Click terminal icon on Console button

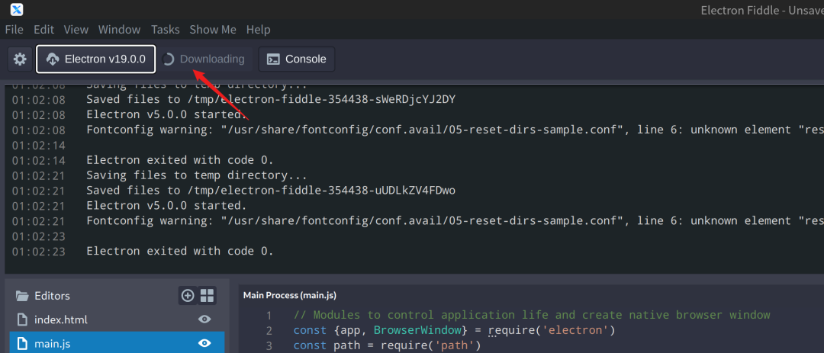273,59
